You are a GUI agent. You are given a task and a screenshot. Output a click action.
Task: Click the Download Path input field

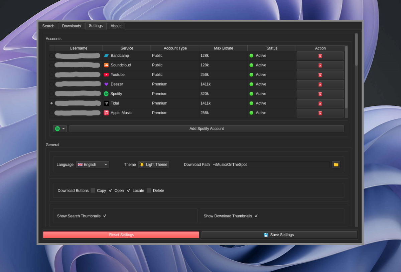coord(271,165)
